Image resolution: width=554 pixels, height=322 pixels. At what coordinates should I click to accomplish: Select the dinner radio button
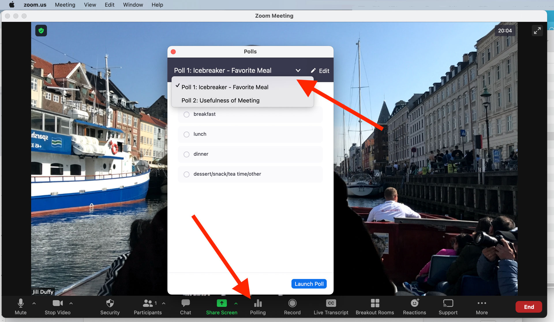click(187, 154)
